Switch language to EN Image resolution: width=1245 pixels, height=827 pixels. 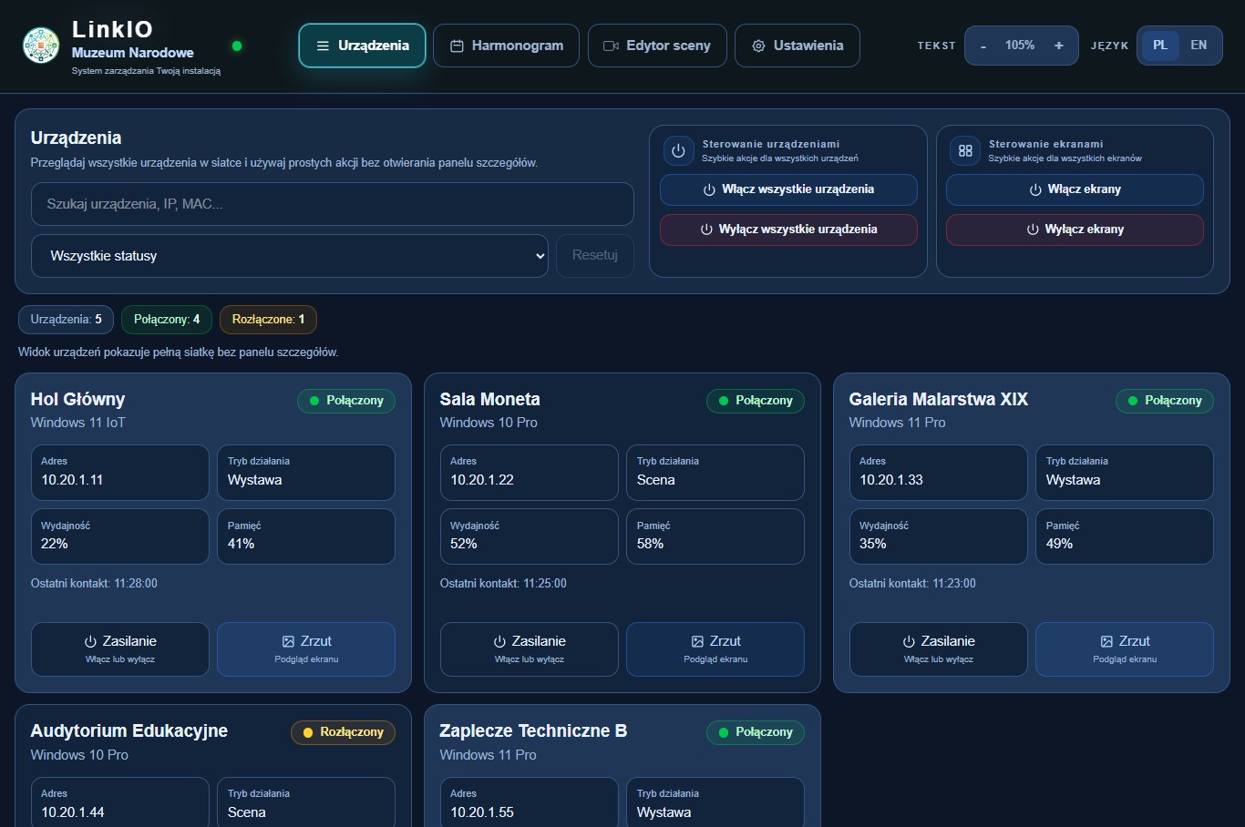pos(1199,46)
